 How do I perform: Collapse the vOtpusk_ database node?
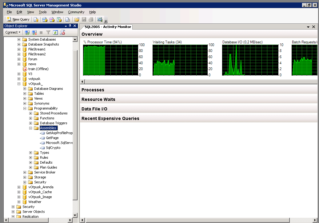pos(19,84)
